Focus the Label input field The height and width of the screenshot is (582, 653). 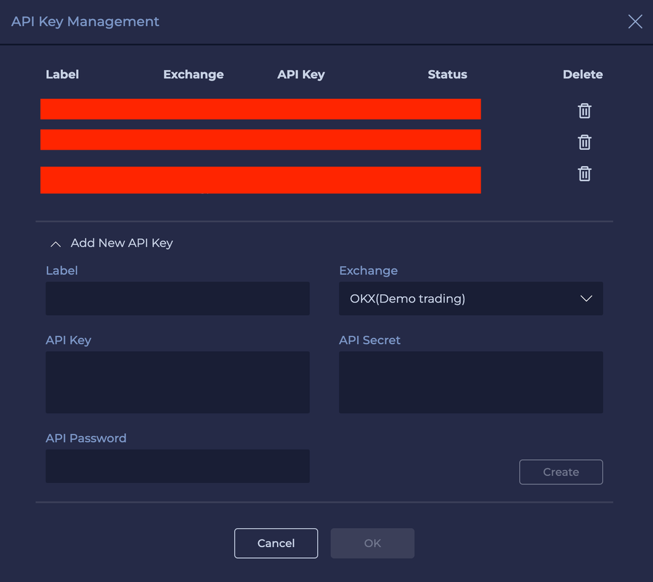(x=178, y=298)
